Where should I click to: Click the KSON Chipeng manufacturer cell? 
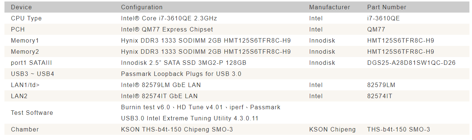pyautogui.click(x=332, y=129)
